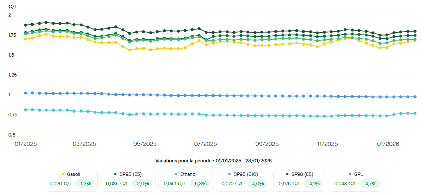Viewport: 424px width, 195px height.
Task: Click the SP95 (E10) green legend dot
Action: click(230, 174)
